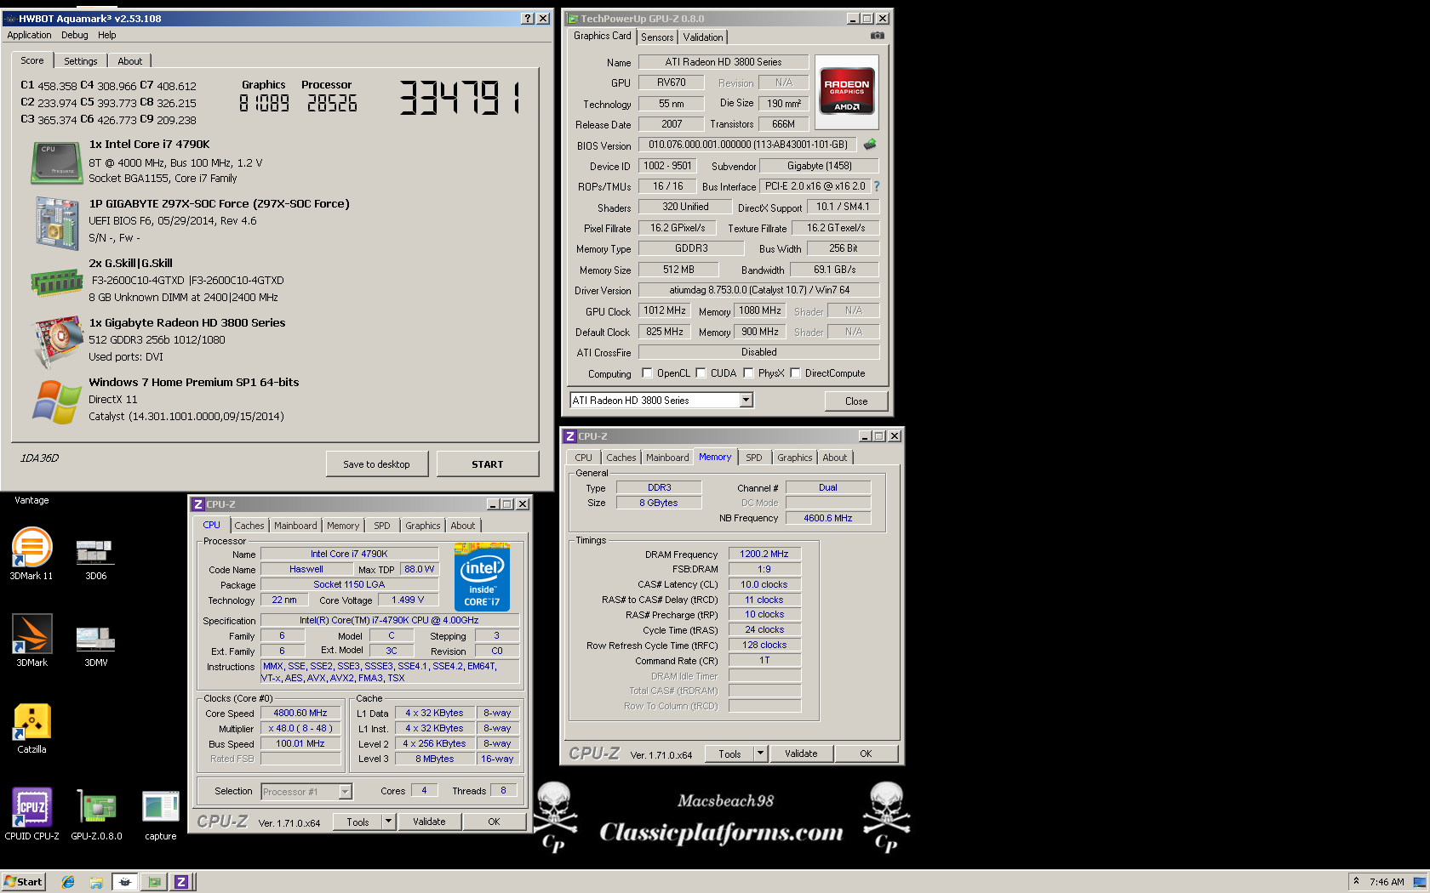This screenshot has height=893, width=1430.
Task: Open the GPU selection dropdown in GPU-Z
Action: coord(746,400)
